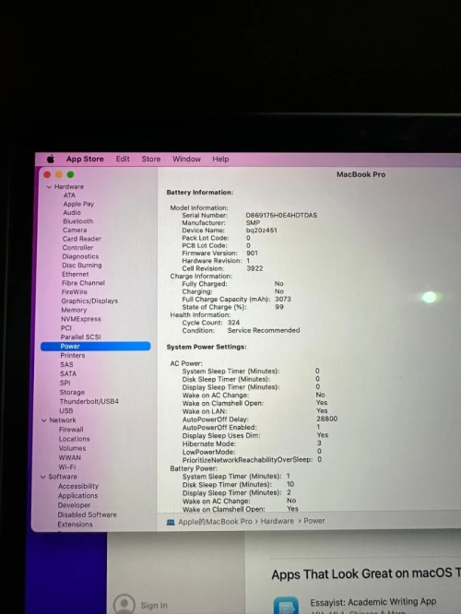Select Volumes under Network
This screenshot has width=461, height=614.
click(x=72, y=448)
